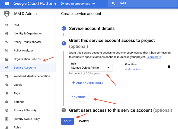Open Service Accounts in the sidebar

25,68
